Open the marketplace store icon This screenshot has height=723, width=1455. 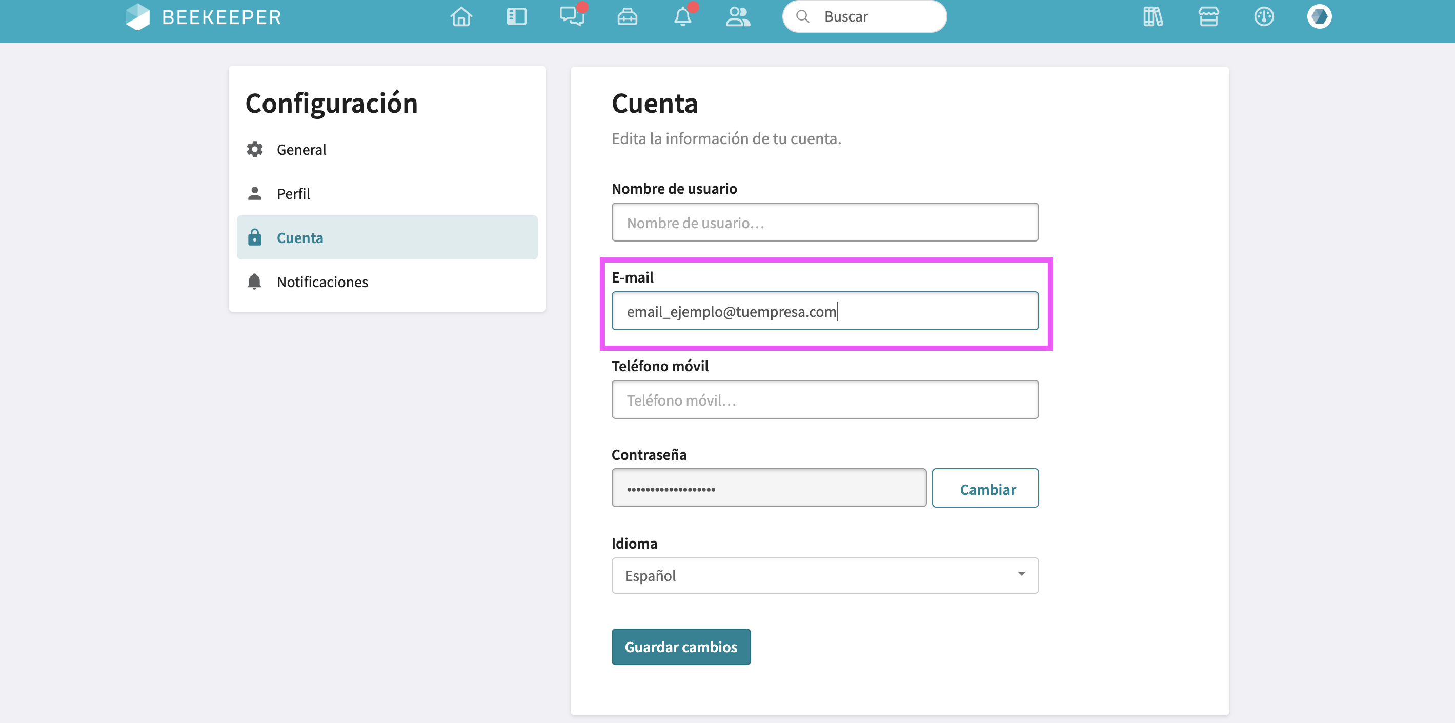click(1208, 17)
